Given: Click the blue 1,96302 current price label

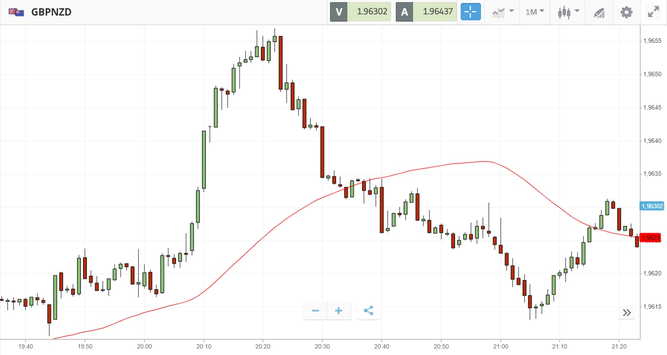Looking at the screenshot, I should (651, 206).
